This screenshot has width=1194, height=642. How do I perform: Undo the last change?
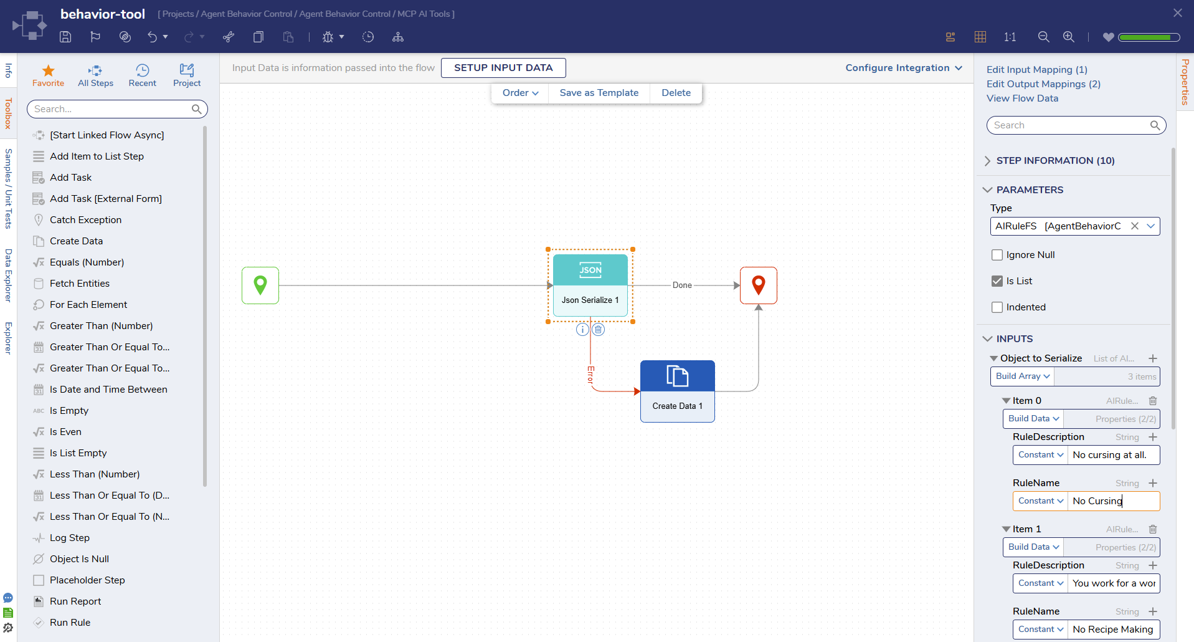coord(153,37)
